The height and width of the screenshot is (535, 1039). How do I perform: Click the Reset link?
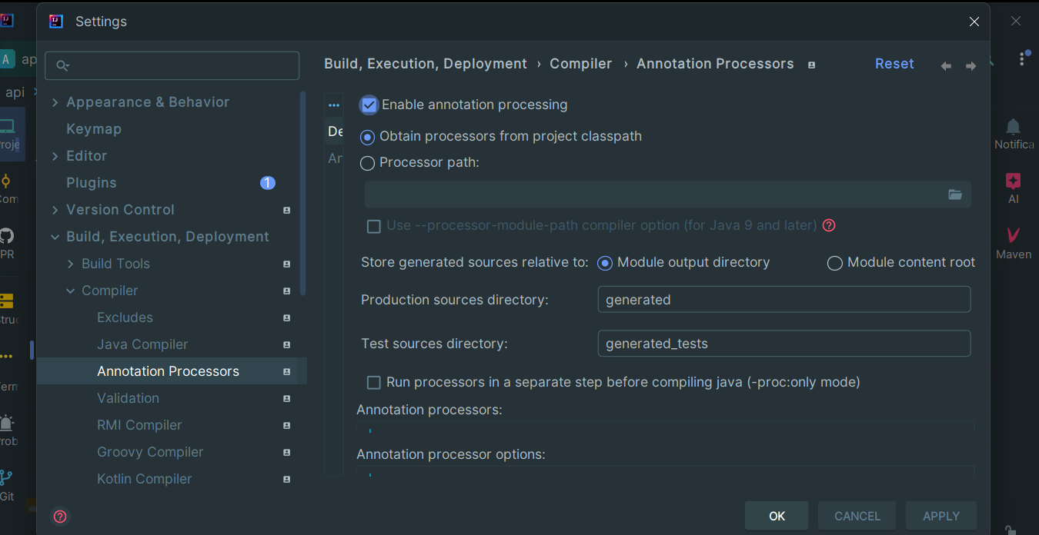(x=894, y=64)
